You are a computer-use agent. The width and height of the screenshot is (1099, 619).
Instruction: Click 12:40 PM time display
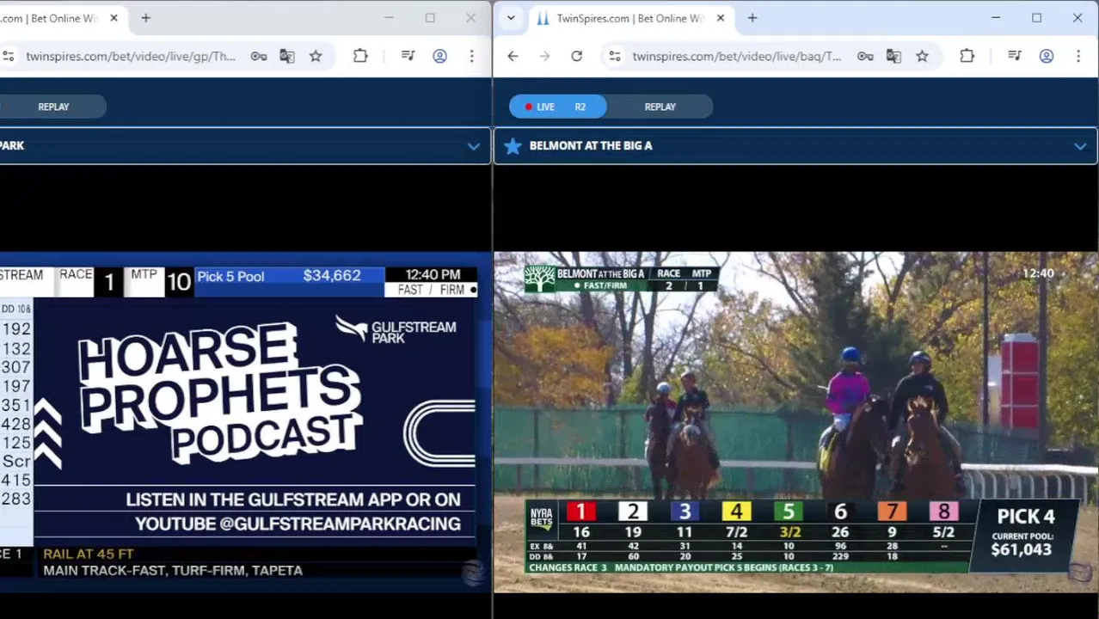(433, 274)
